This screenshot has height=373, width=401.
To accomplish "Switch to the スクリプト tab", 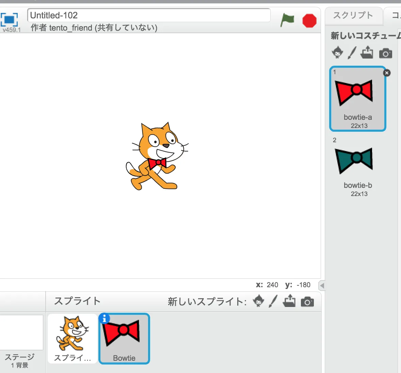I will tap(353, 15).
